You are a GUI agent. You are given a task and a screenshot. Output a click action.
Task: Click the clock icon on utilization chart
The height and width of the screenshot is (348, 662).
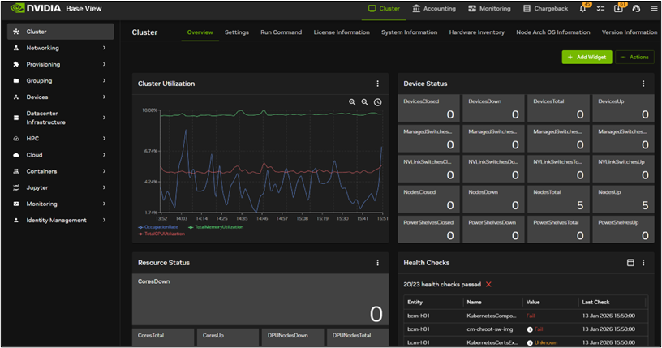[378, 102]
